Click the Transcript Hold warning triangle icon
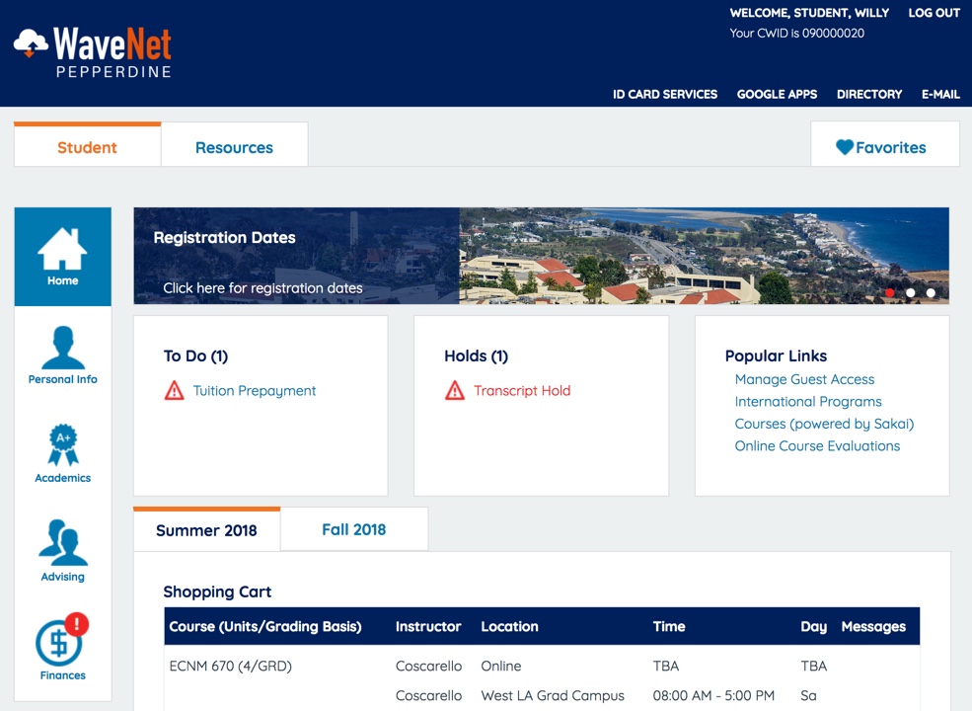Viewport: 972px width, 711px height. [x=455, y=391]
